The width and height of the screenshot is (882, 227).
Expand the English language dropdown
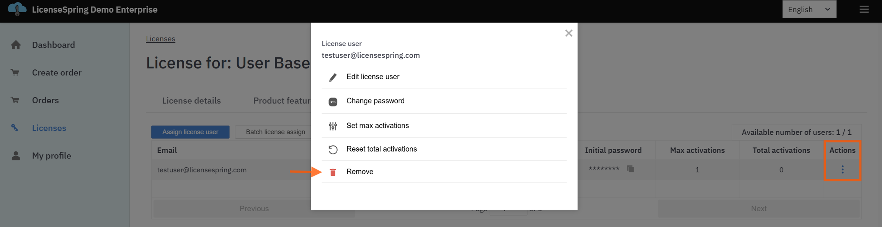[809, 10]
